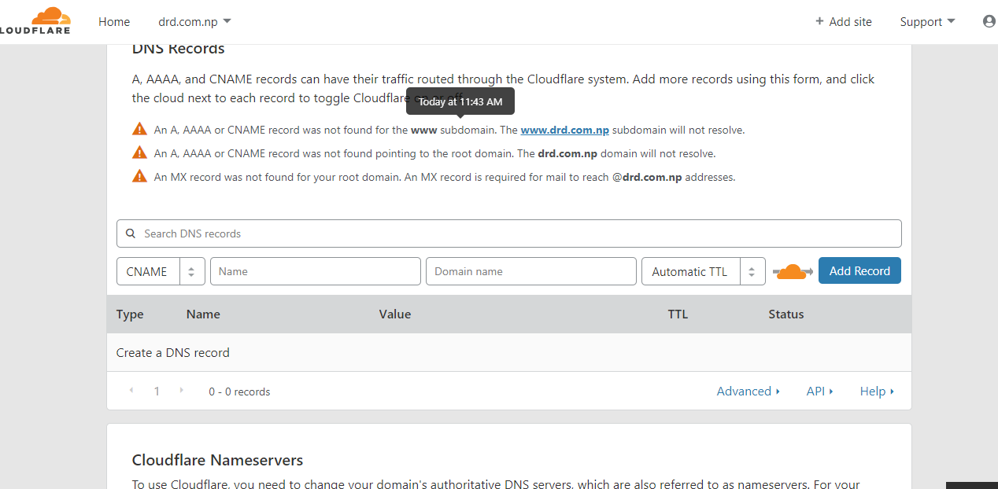Expand the Help link
This screenshot has height=489, width=998.
click(877, 391)
